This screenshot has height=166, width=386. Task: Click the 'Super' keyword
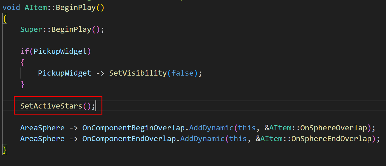click(31, 29)
